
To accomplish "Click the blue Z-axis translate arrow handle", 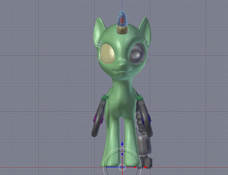I will (122, 143).
